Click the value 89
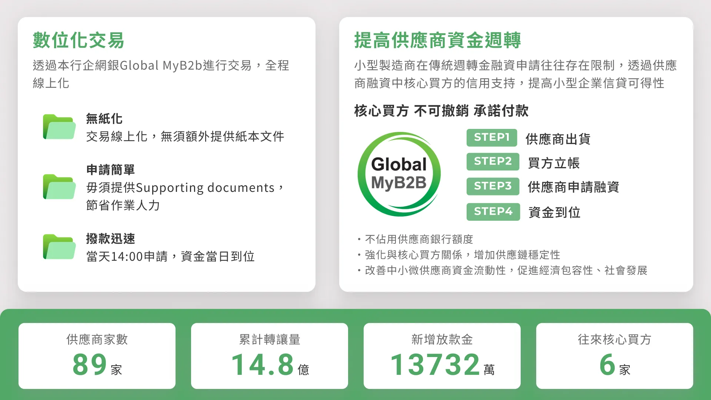Viewport: 711px width, 400px height. click(x=90, y=365)
